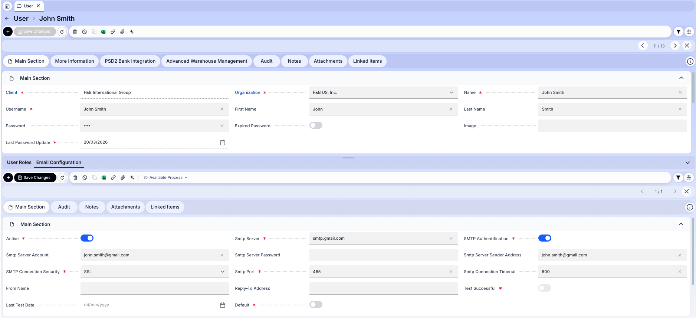Image resolution: width=696 pixels, height=318 pixels.
Task: Open the filter icon in the top toolbar
Action: point(678,32)
